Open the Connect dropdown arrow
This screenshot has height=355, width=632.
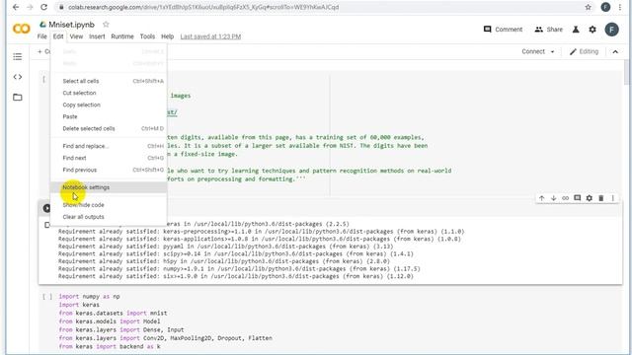click(x=553, y=51)
